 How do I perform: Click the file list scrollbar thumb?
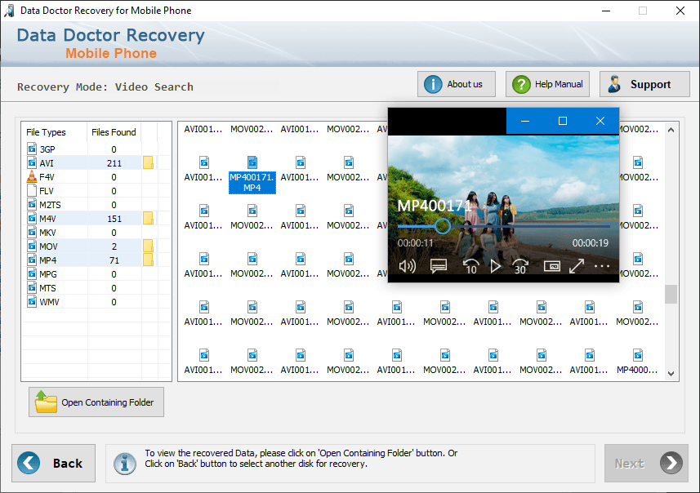pyautogui.click(x=671, y=294)
